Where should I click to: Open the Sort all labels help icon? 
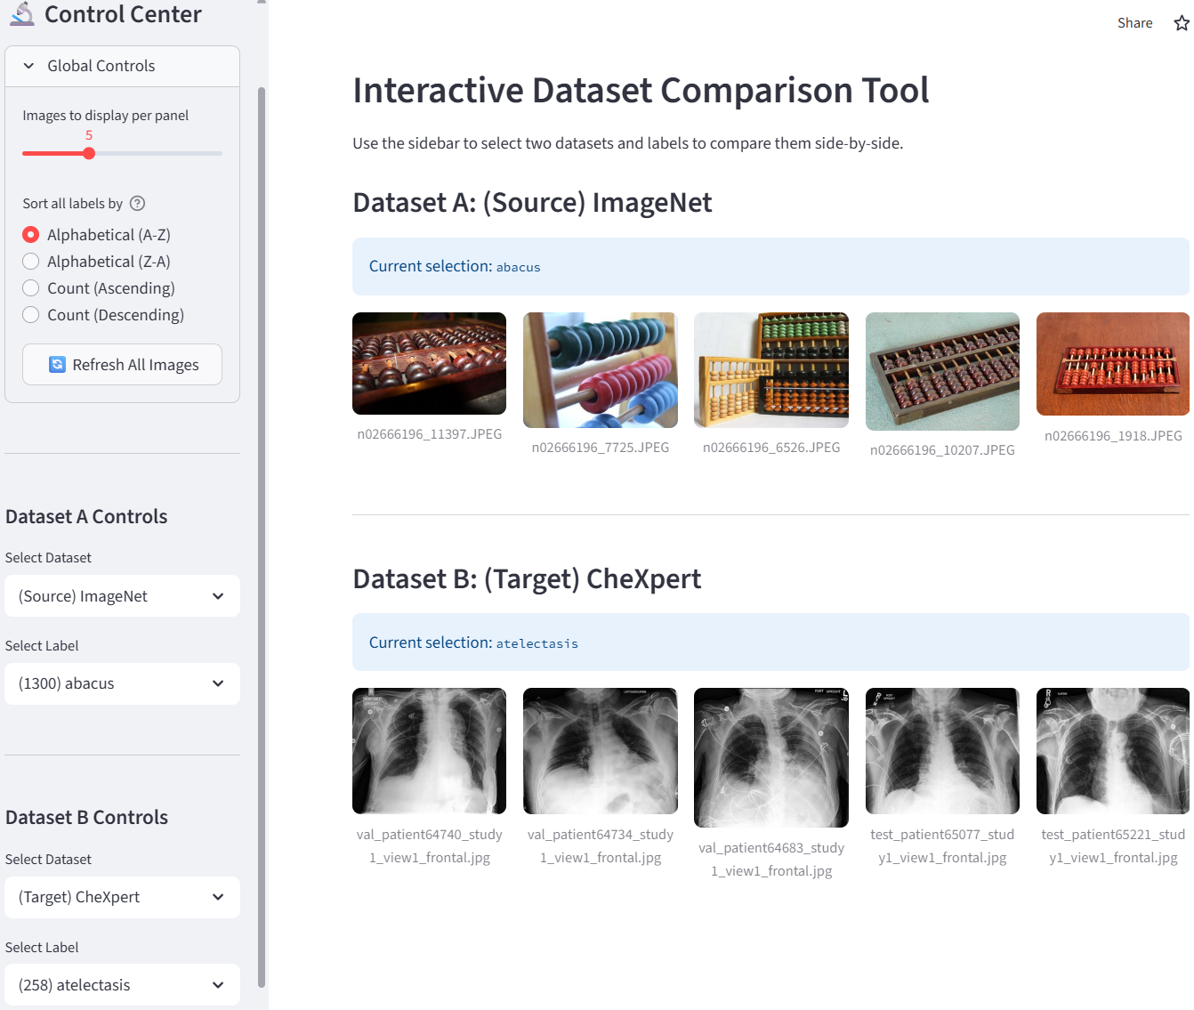tap(137, 203)
